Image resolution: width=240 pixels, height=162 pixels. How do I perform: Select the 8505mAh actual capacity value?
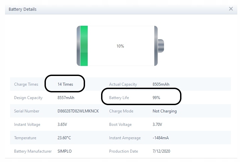point(161,84)
